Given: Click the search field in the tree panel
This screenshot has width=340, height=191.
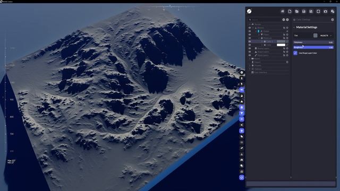Looking at the screenshot, I should coord(265,20).
